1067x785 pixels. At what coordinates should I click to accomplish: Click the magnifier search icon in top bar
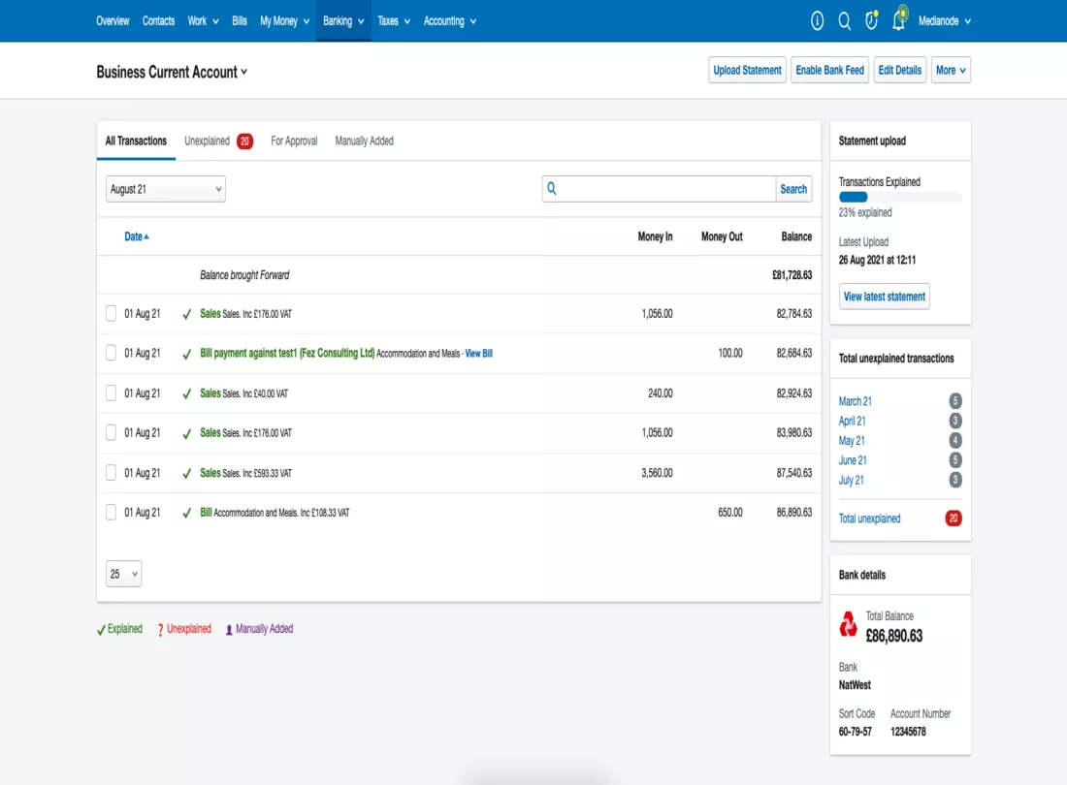click(x=844, y=21)
